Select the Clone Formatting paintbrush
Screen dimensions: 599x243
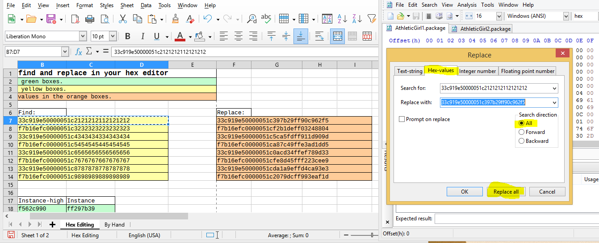coord(176,19)
